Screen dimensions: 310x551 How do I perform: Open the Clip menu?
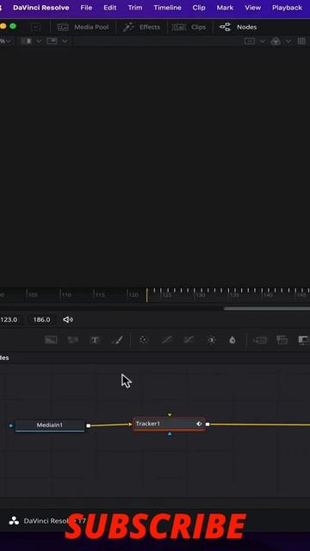point(199,8)
